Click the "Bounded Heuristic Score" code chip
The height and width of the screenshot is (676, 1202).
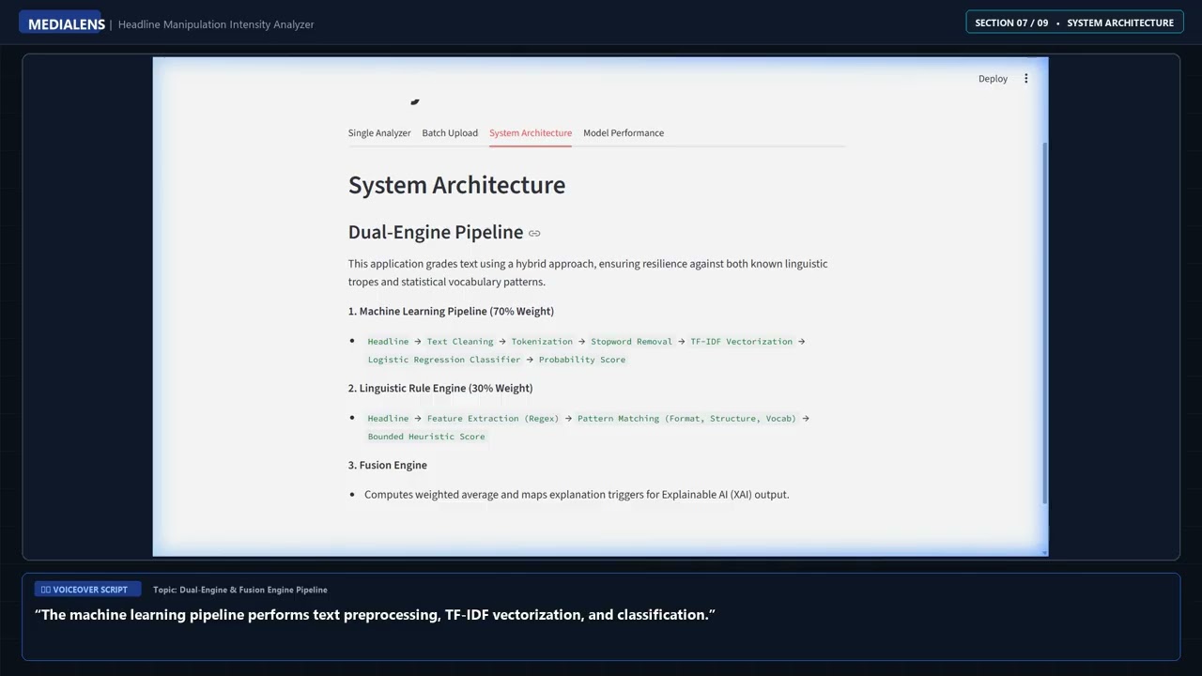(x=426, y=437)
